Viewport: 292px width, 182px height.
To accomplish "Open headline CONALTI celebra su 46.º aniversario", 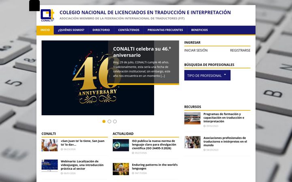I will click(142, 52).
